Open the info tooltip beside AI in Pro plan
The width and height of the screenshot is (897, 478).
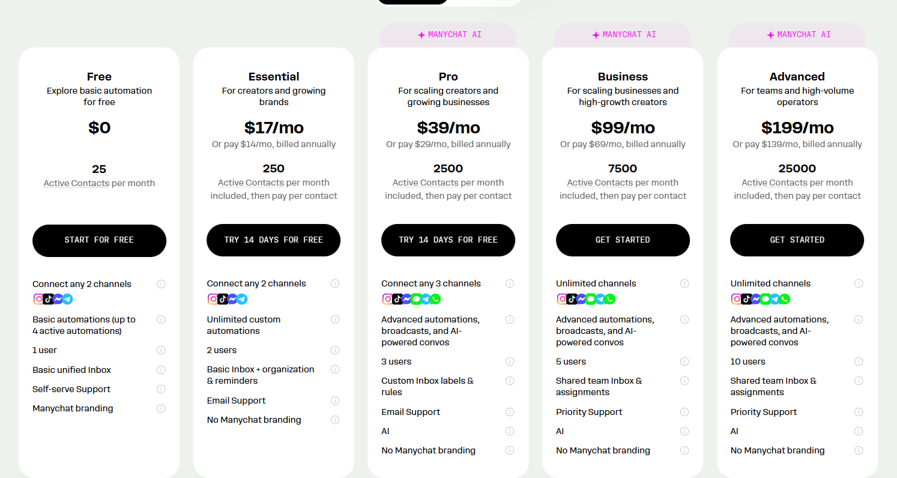click(x=510, y=431)
